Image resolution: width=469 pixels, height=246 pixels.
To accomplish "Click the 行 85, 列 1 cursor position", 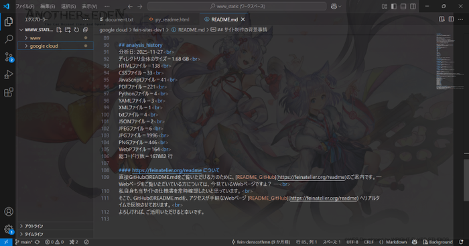I will 306,242.
